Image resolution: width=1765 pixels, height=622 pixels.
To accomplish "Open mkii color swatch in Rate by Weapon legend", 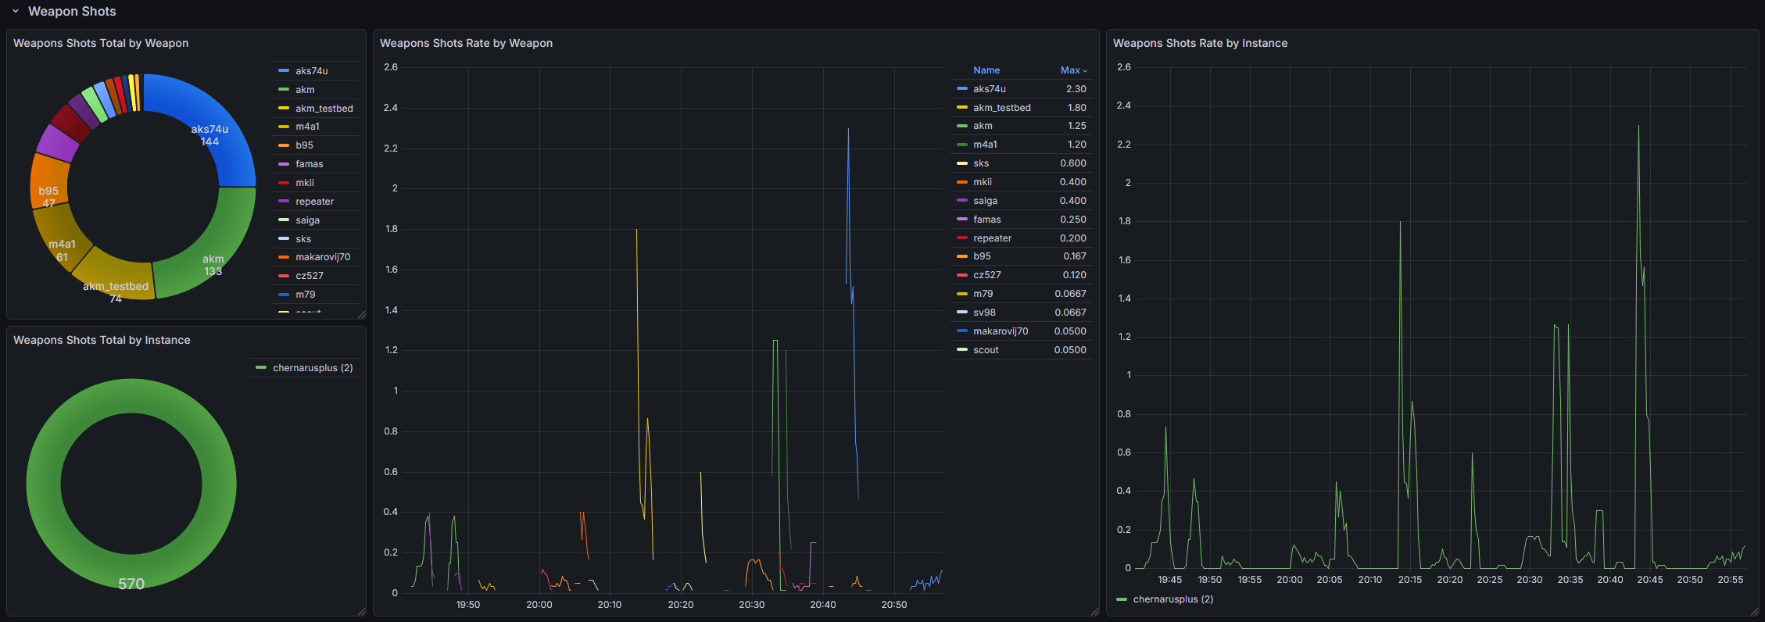I will tap(962, 182).
